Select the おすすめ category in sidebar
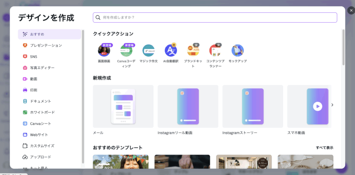The width and height of the screenshot is (355, 175). tap(50, 34)
